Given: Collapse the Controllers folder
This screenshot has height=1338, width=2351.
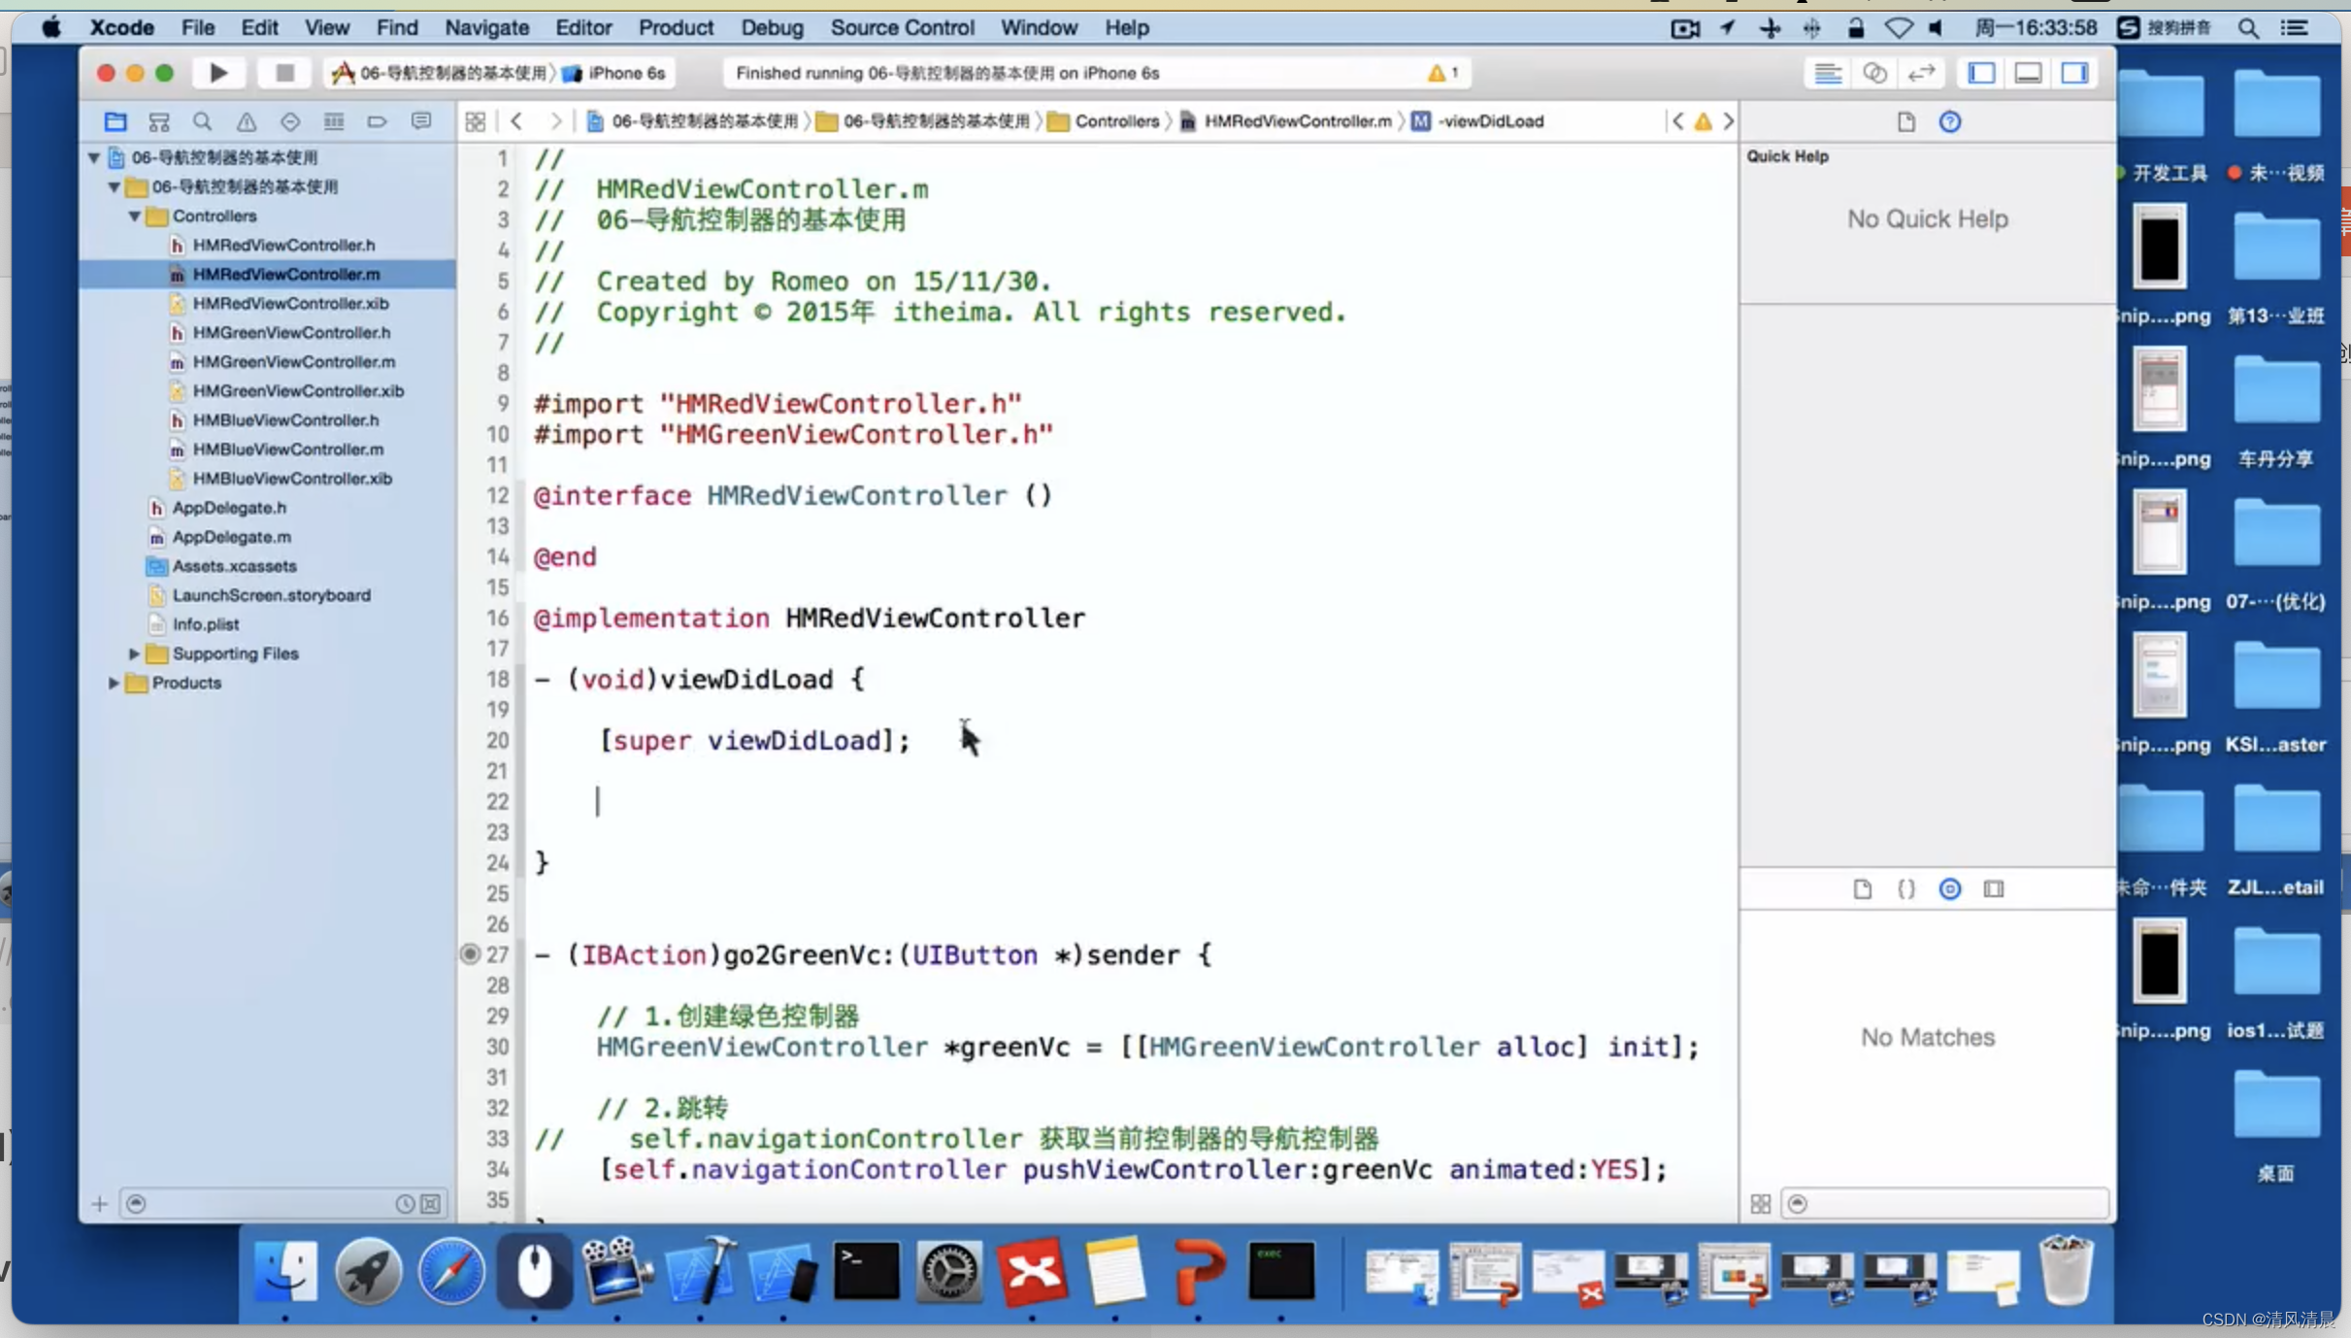Looking at the screenshot, I should click(134, 216).
